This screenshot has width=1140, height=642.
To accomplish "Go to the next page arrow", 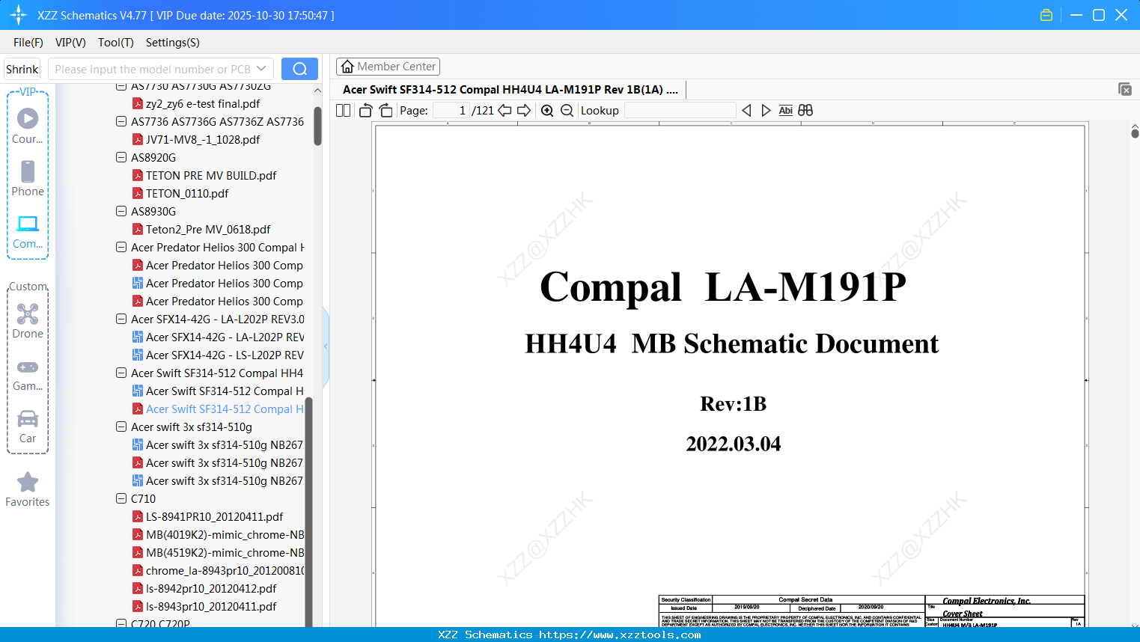I will point(524,111).
